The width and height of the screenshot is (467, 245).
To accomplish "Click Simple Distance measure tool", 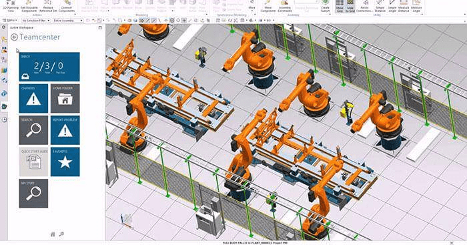I will [x=380, y=6].
